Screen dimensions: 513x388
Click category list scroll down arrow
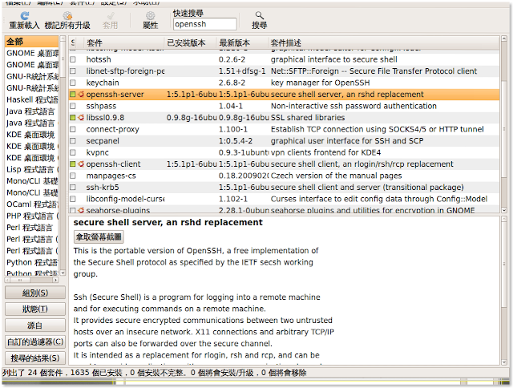click(x=63, y=273)
